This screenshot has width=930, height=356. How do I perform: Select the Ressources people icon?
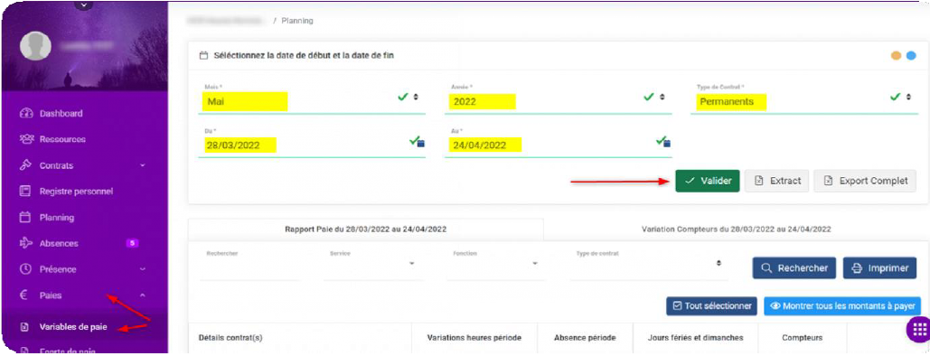[25, 139]
